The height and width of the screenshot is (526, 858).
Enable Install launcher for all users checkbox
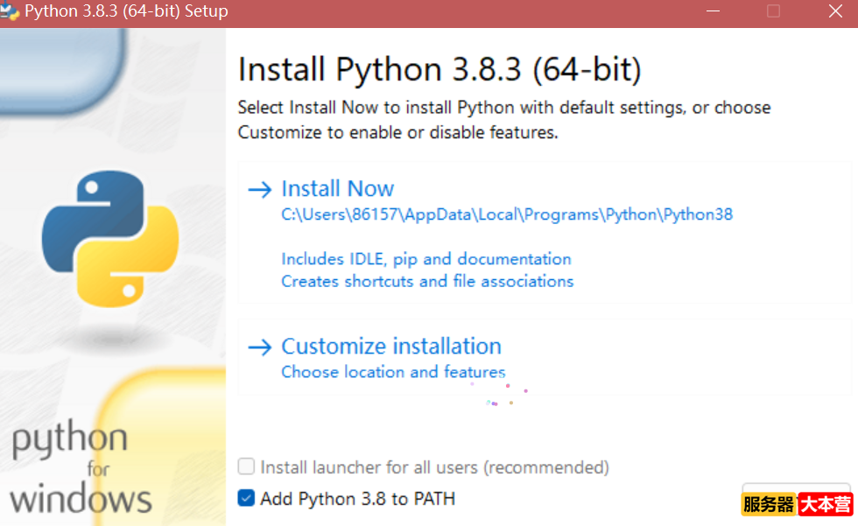pos(246,467)
